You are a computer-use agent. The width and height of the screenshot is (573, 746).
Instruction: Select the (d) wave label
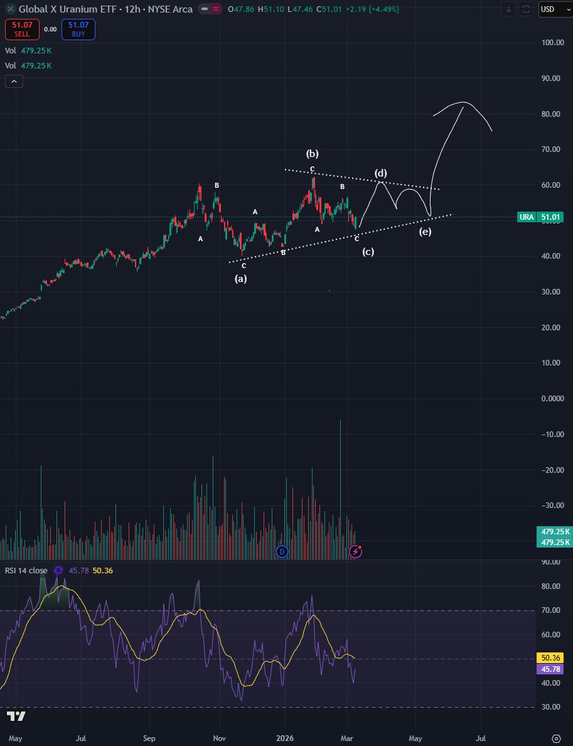pos(381,173)
